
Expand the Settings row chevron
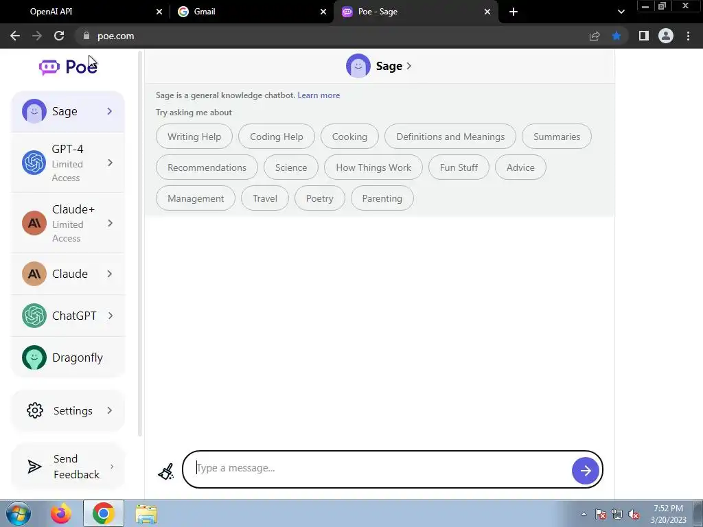point(110,410)
